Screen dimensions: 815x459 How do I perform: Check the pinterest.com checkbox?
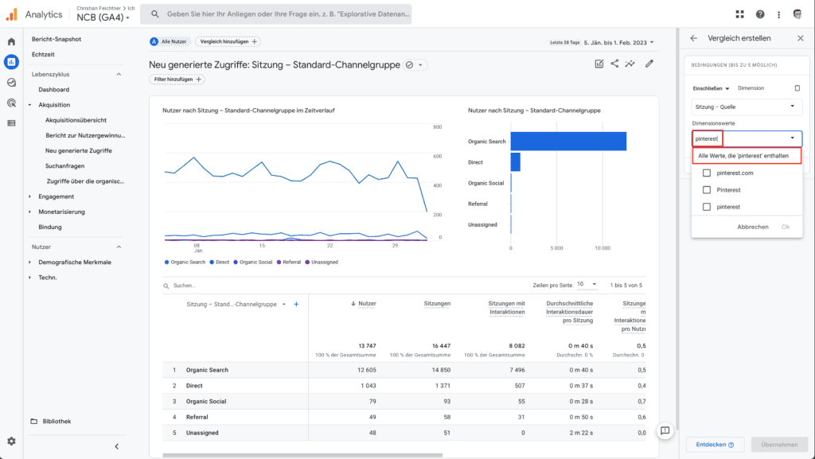point(707,173)
